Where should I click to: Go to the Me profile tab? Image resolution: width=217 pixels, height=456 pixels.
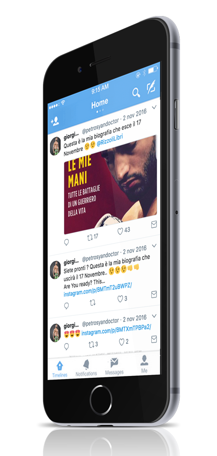click(144, 364)
